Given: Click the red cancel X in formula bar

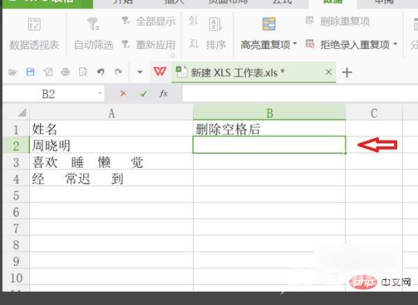Looking at the screenshot, I should (123, 93).
